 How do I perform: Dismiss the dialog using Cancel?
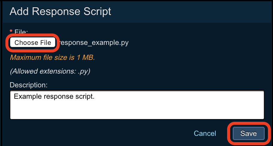pyautogui.click(x=205, y=133)
